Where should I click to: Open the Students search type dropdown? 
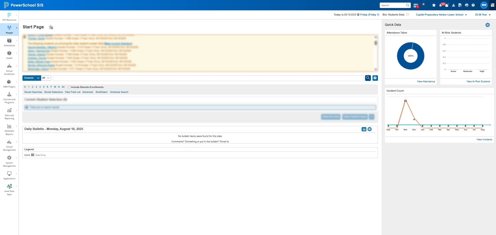[32, 78]
